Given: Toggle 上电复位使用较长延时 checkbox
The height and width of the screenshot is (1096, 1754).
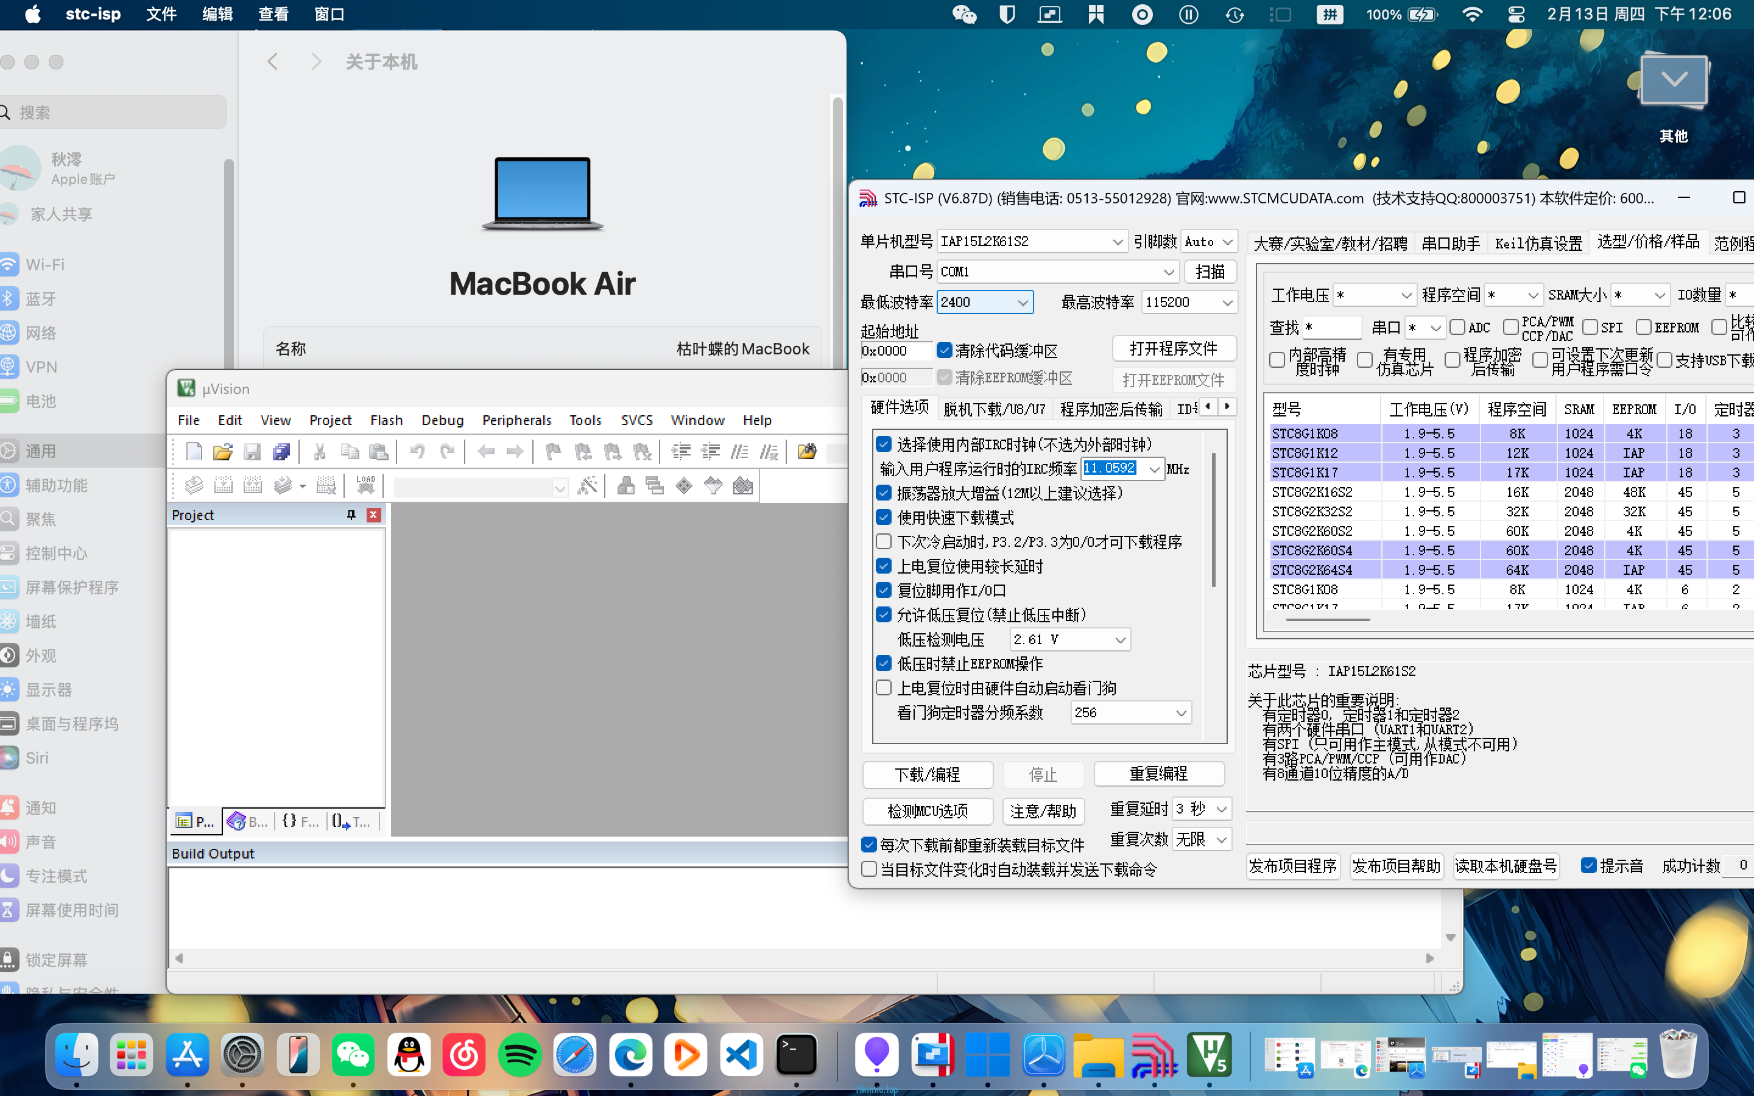Looking at the screenshot, I should point(884,566).
